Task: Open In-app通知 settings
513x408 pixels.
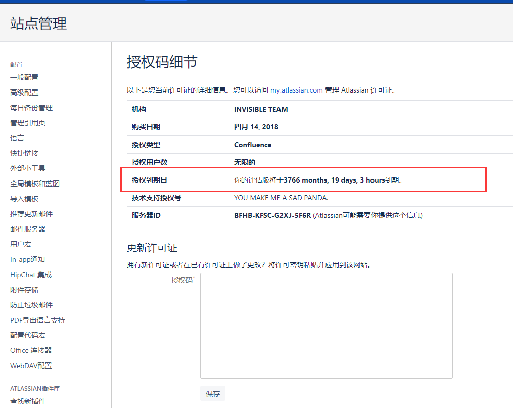Action: tap(27, 259)
